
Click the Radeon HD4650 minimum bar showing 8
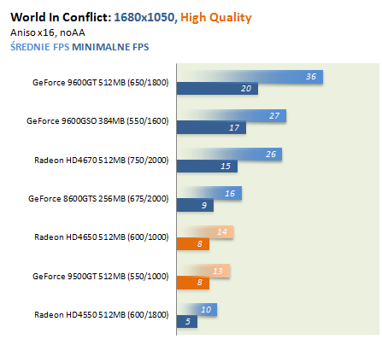(x=193, y=244)
